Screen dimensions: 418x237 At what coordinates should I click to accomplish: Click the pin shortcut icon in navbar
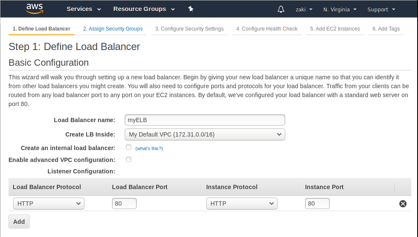pos(191,9)
